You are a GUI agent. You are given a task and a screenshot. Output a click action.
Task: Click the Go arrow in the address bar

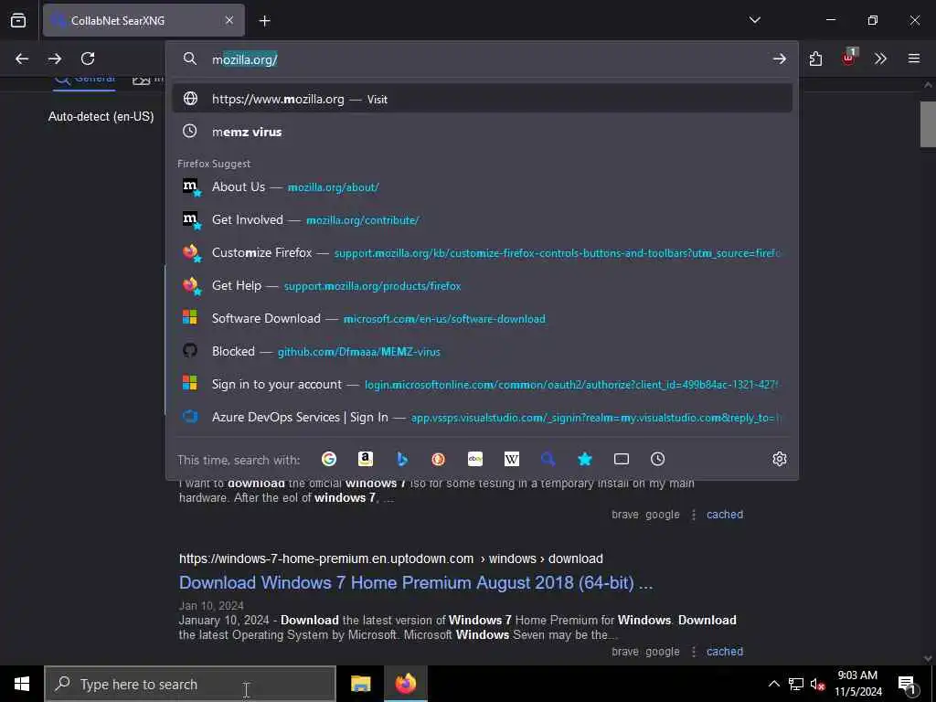pyautogui.click(x=779, y=58)
